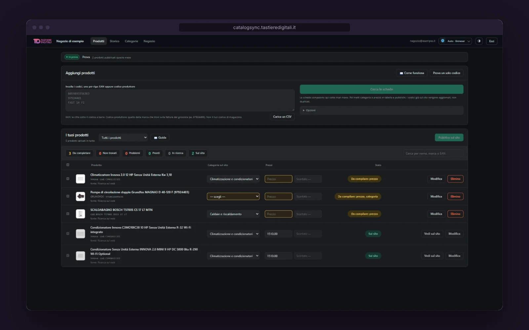Open the Negozio tab
The width and height of the screenshot is (529, 330).
pos(149,41)
